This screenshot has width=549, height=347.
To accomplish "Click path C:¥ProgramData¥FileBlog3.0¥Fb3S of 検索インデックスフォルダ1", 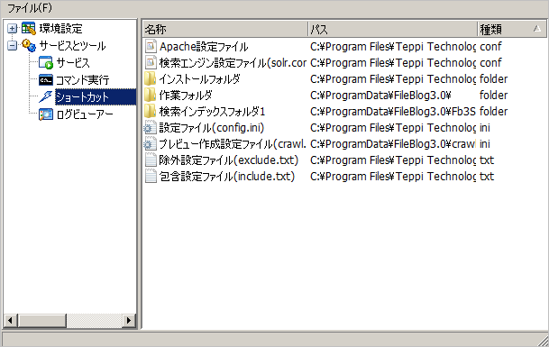I will [x=393, y=112].
